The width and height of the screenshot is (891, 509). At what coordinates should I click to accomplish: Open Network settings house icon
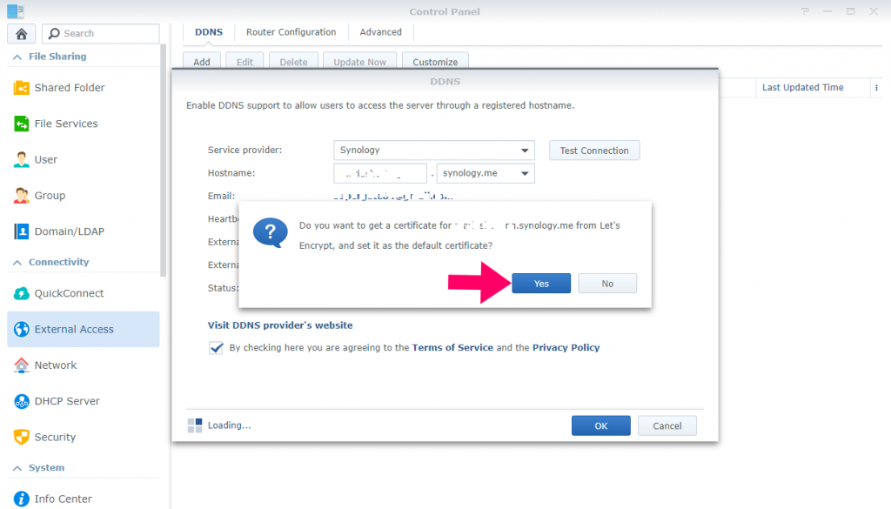tap(22, 365)
